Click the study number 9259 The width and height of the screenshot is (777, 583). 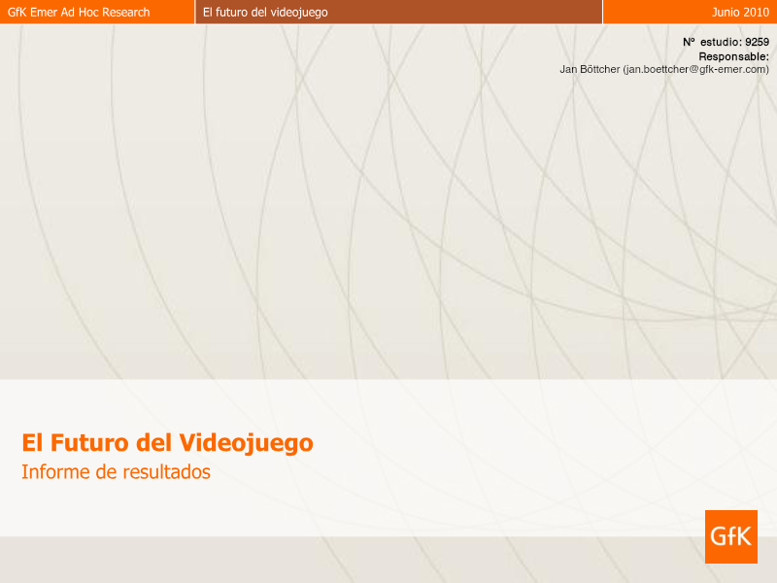(757, 42)
